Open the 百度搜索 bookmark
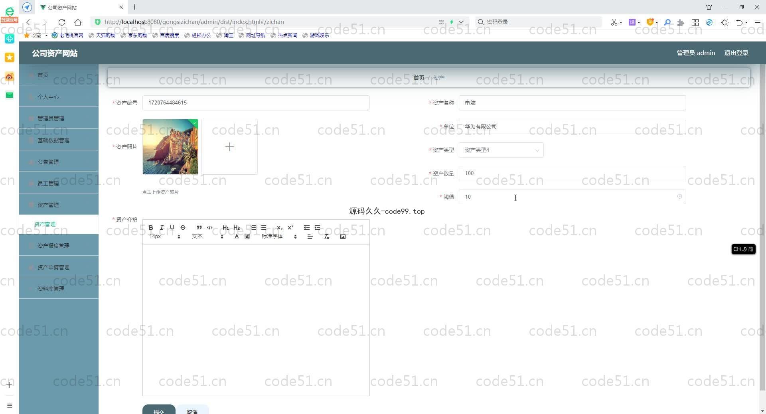This screenshot has width=766, height=414. pos(166,35)
